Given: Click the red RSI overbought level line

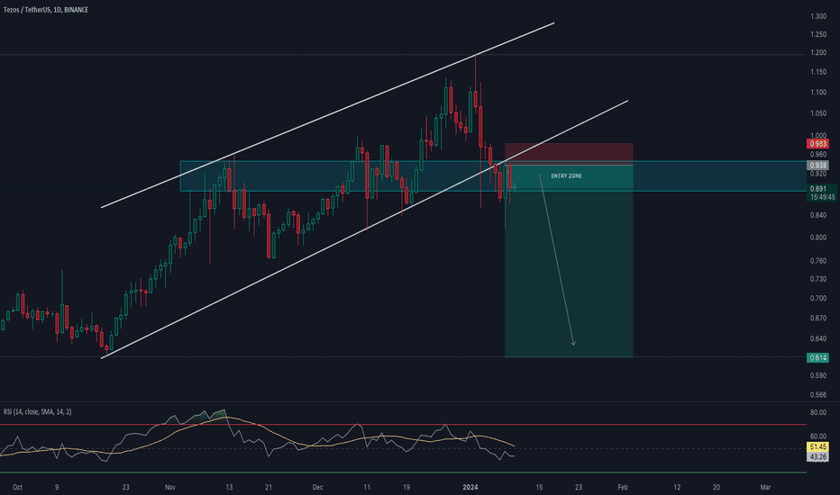Looking at the screenshot, I should point(403,425).
